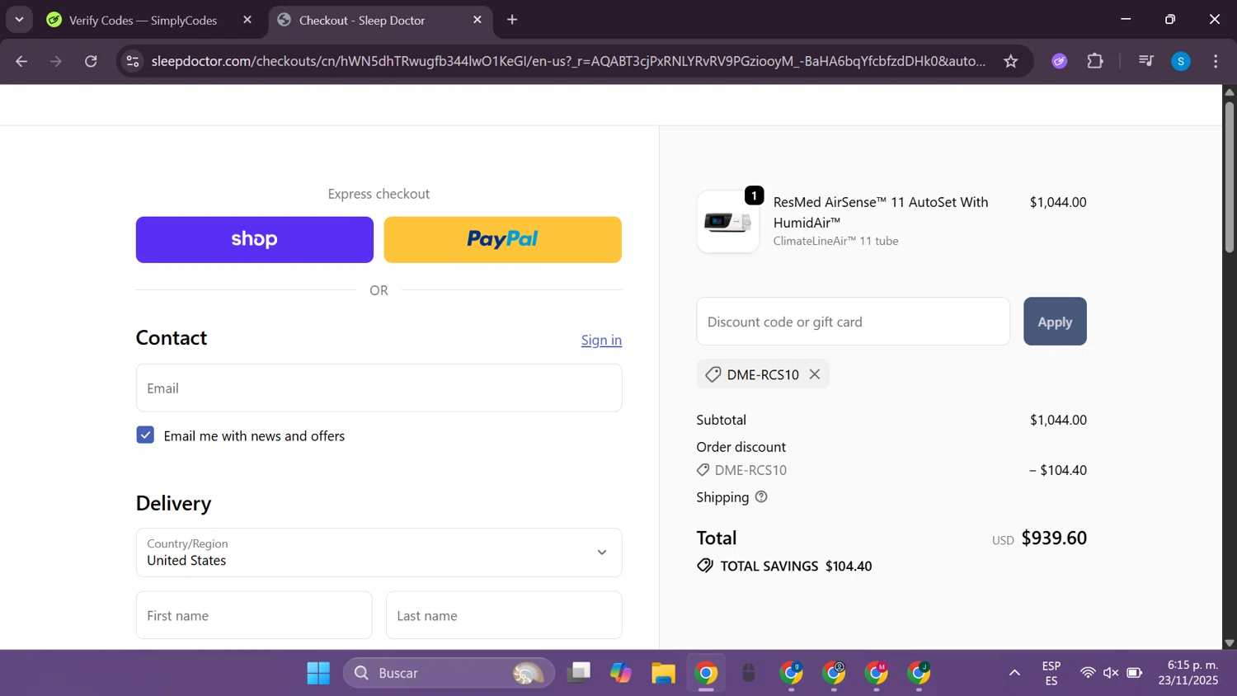The height and width of the screenshot is (696, 1237).
Task: Open the Windows Start menu
Action: point(318,673)
